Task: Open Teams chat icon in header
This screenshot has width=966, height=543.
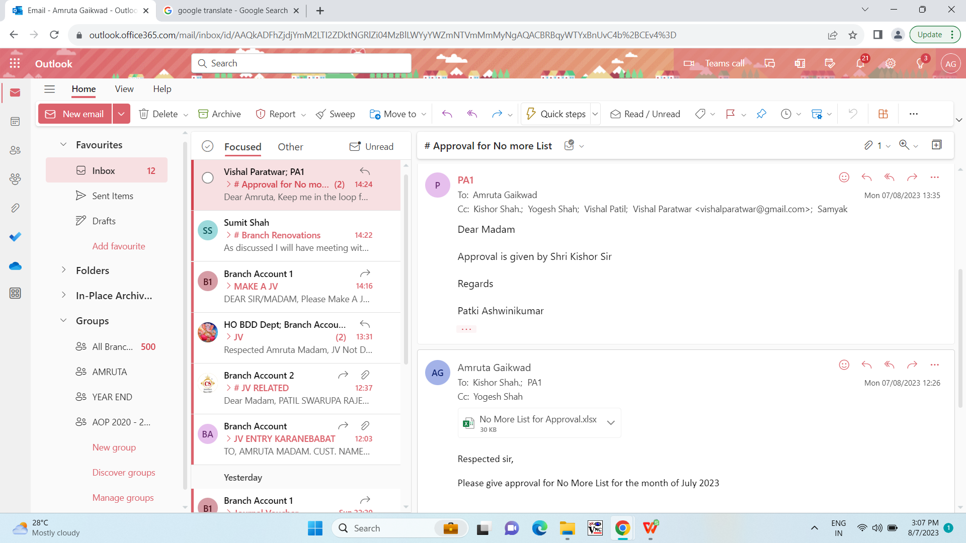Action: click(x=770, y=63)
